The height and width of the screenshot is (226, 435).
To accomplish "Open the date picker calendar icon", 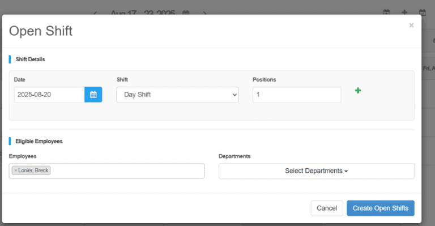I will click(x=93, y=95).
